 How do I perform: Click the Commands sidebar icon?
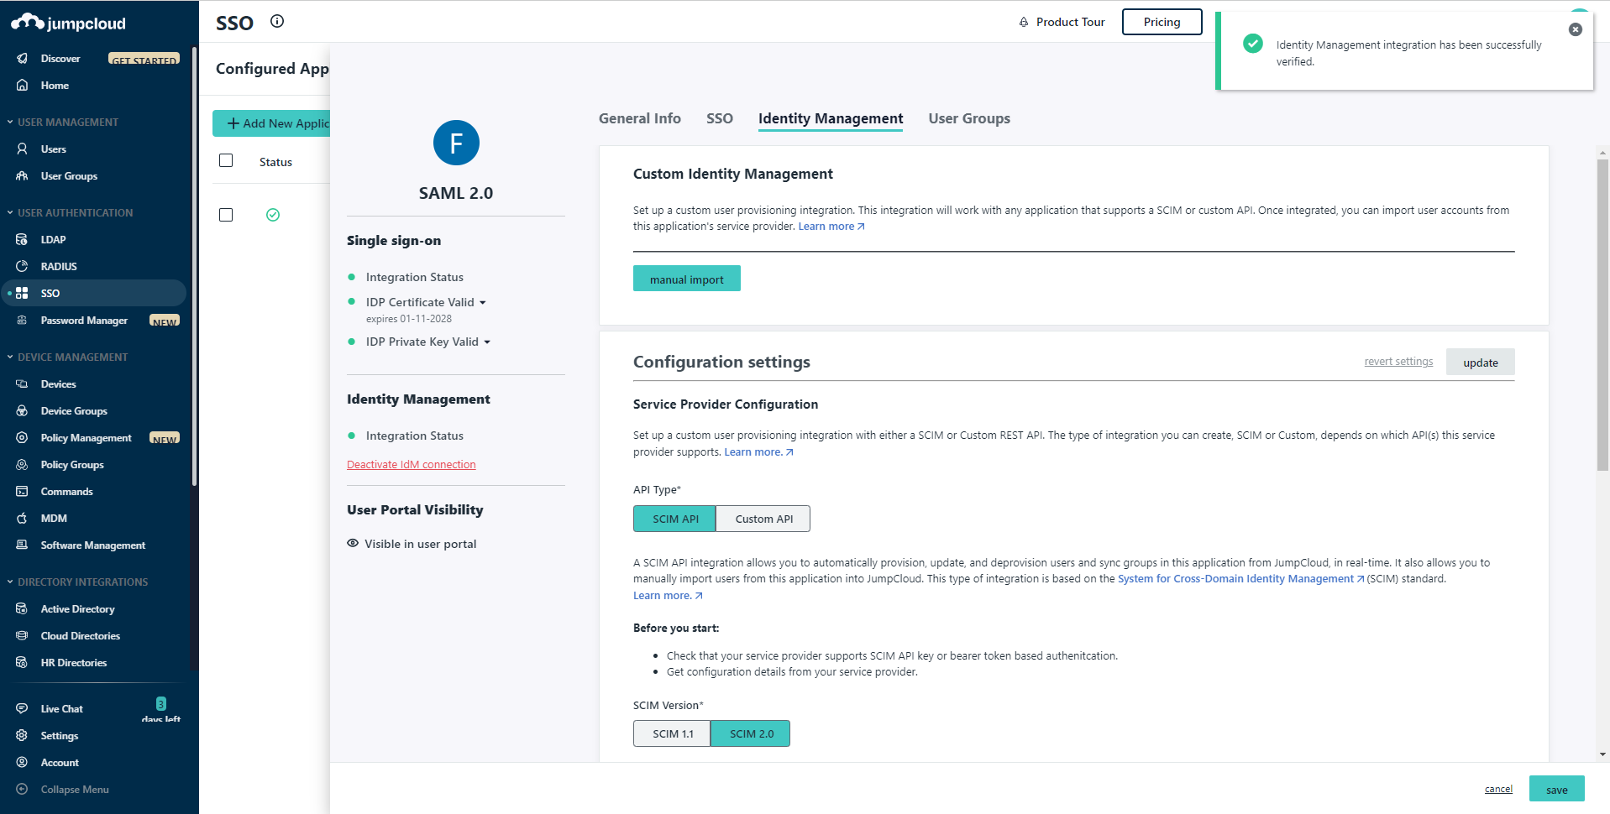tap(22, 492)
